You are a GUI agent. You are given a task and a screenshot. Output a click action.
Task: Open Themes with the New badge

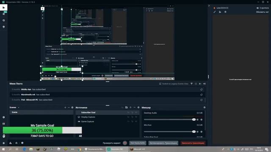(x=4, y=14)
